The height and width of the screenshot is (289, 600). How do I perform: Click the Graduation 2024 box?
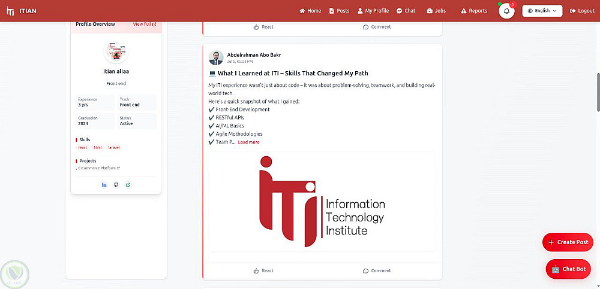[95, 121]
